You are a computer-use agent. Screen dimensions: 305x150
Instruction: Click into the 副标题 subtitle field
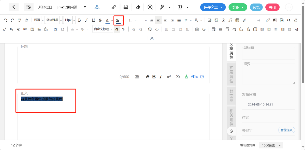pos(268,54)
